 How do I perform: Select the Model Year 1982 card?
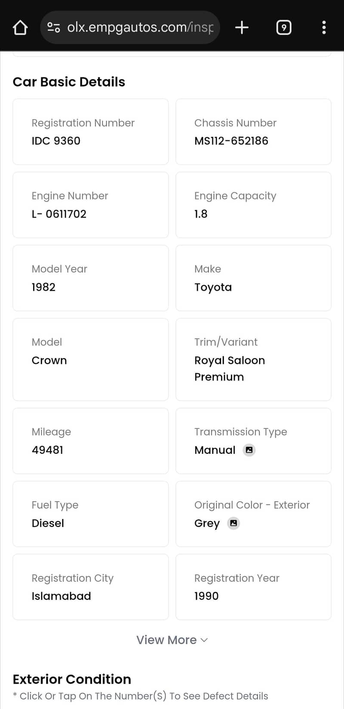coord(90,278)
